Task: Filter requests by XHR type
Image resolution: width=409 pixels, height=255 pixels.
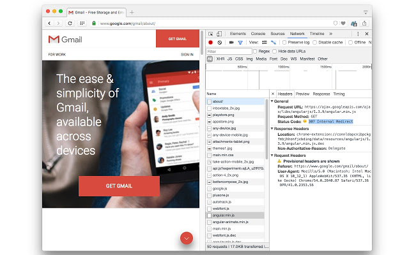Action: pyautogui.click(x=220, y=59)
